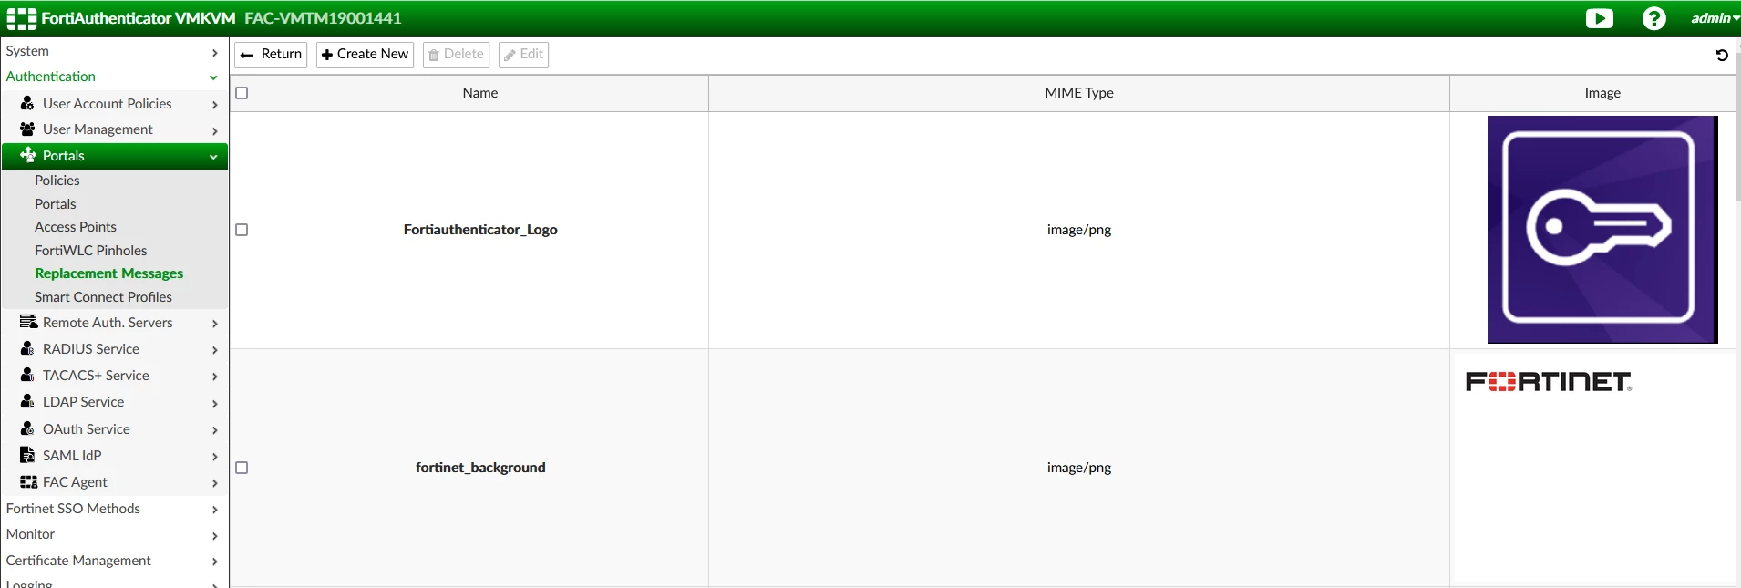Viewport: 1741px width, 588px height.
Task: Check the fortinet_background row checkbox
Action: [x=242, y=468]
